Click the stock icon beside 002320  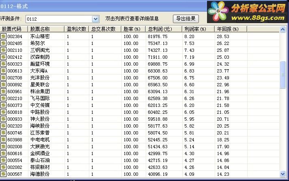[3, 126]
